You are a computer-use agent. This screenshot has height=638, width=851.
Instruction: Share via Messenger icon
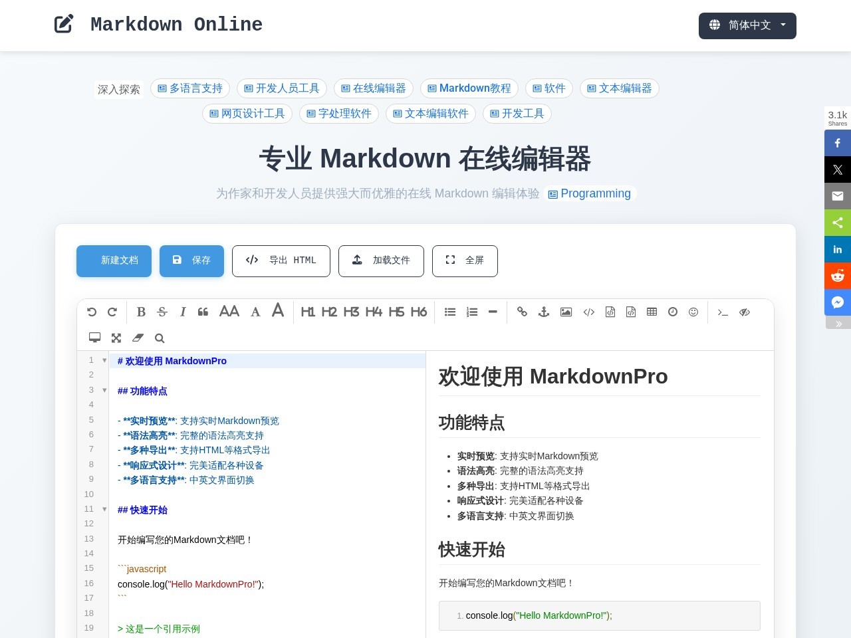(x=838, y=302)
